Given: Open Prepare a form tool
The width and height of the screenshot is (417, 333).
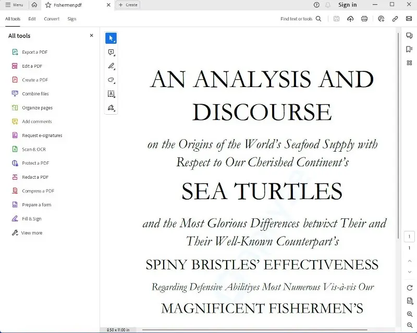Looking at the screenshot, I should click(31, 205).
